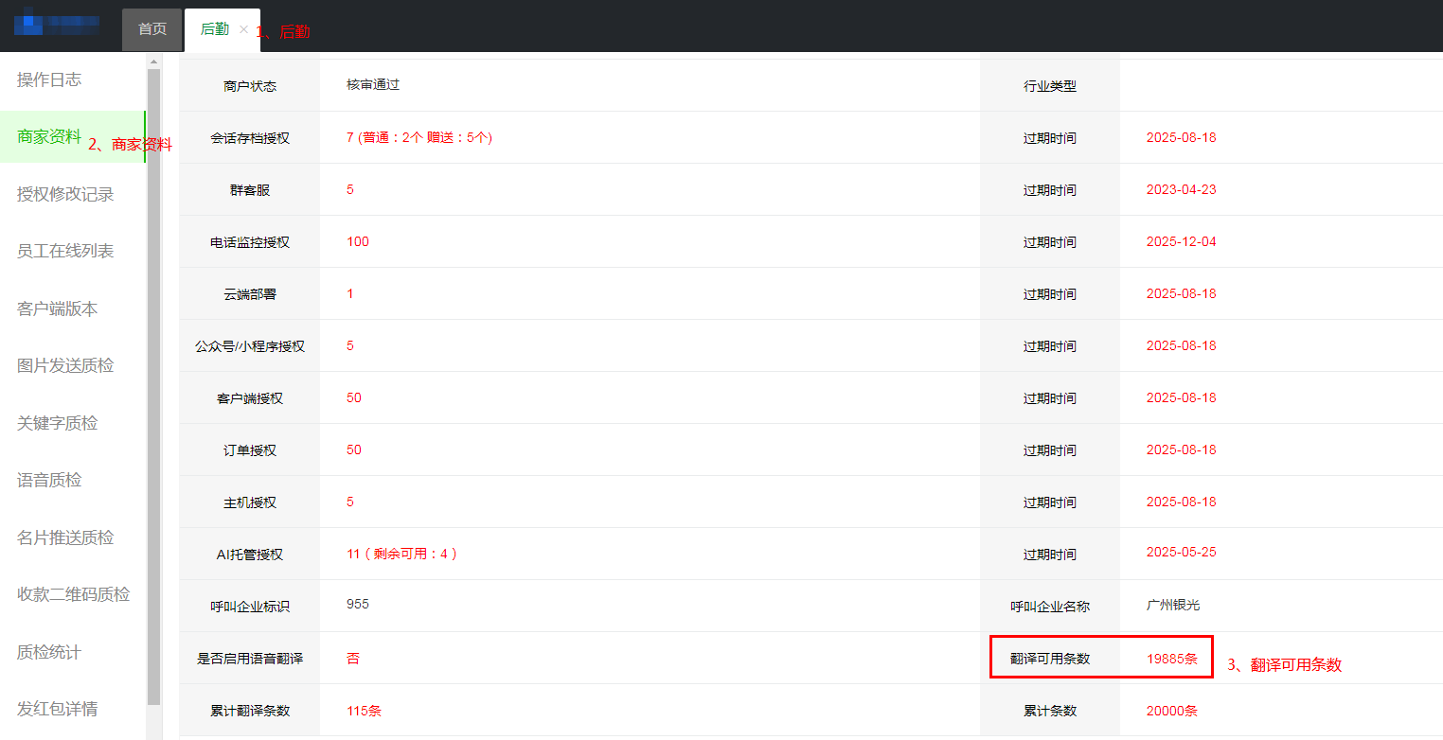The image size is (1443, 740).
Task: Go to 名片推送质检
Action: click(x=65, y=537)
